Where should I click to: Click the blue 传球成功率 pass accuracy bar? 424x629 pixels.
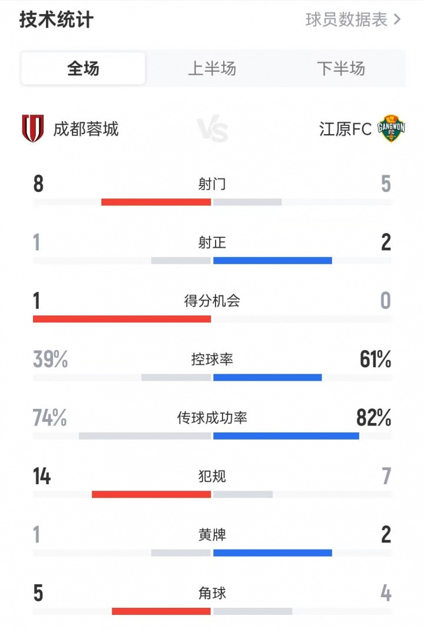coord(286,436)
